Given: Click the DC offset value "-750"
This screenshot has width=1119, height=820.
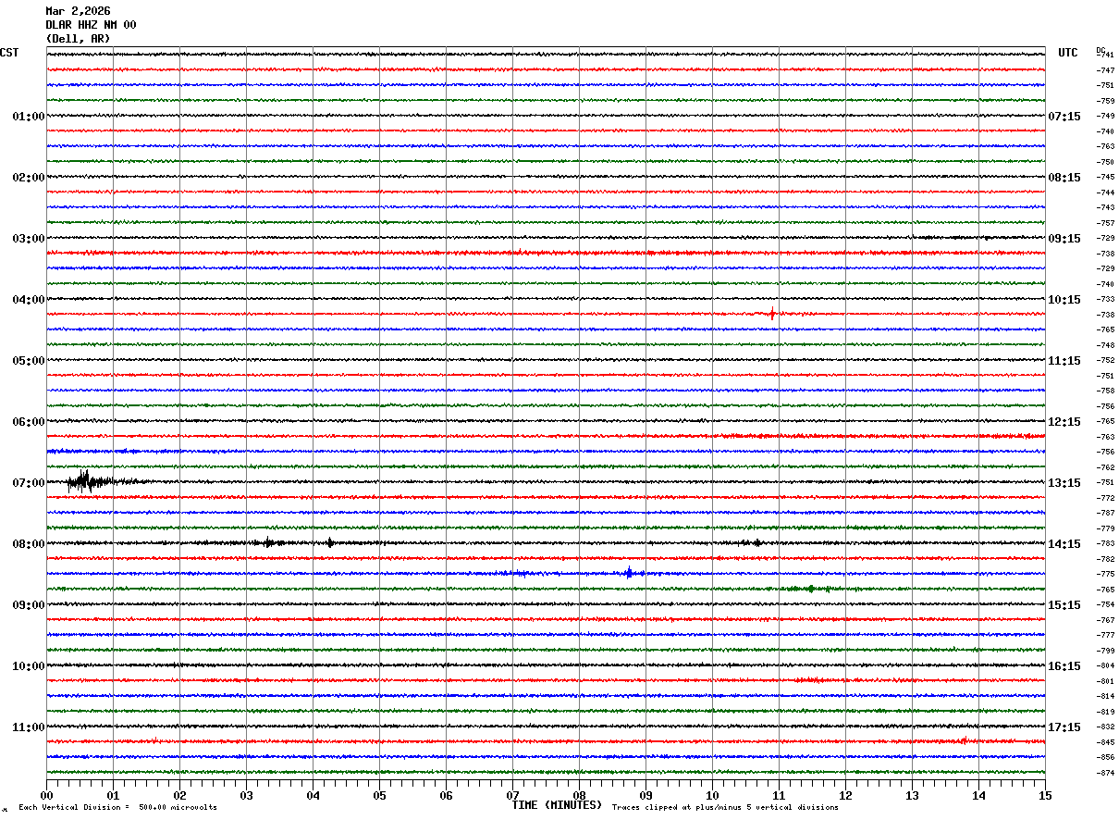Looking at the screenshot, I should click(x=1105, y=162).
